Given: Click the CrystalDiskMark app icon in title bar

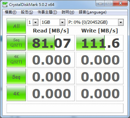Looking at the screenshot, I should [5, 4].
